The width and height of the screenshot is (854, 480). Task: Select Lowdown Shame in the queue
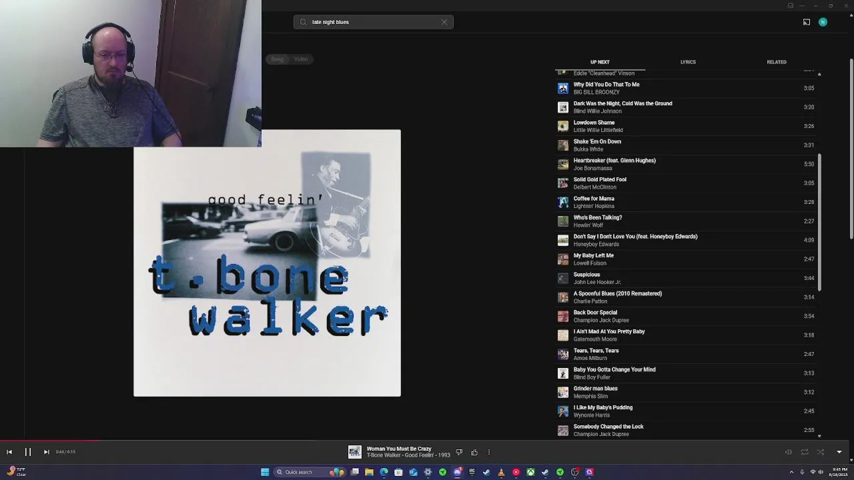(x=686, y=126)
